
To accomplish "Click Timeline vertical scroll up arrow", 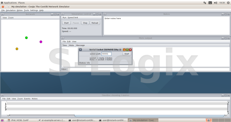I will (x=228, y=102).
